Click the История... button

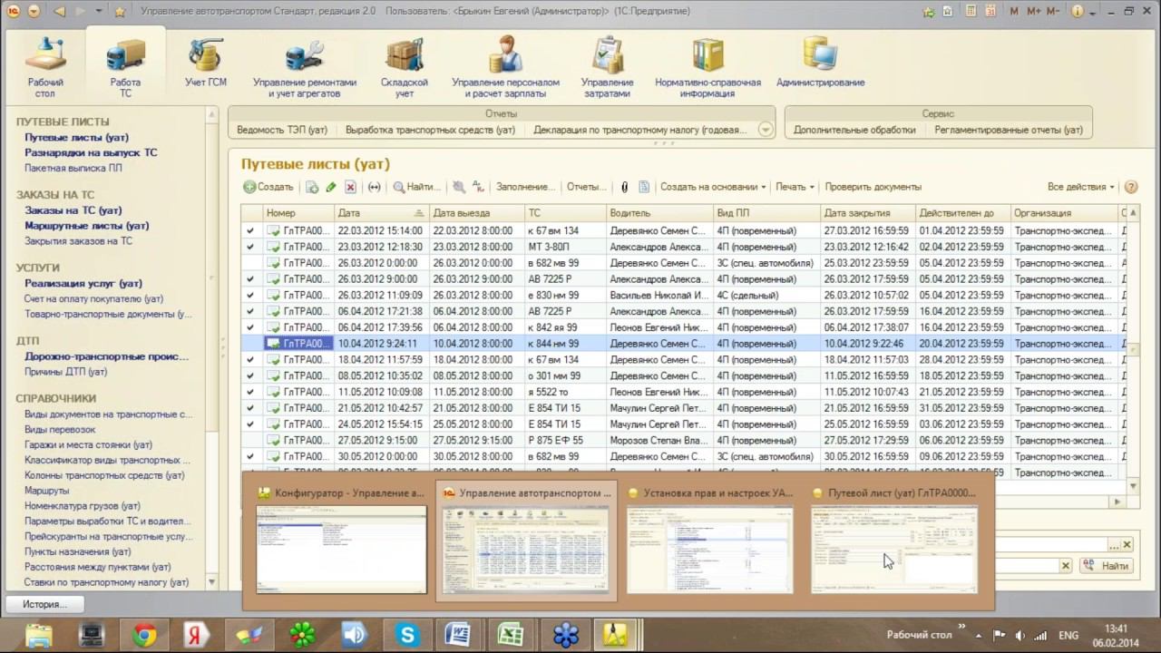click(x=44, y=604)
